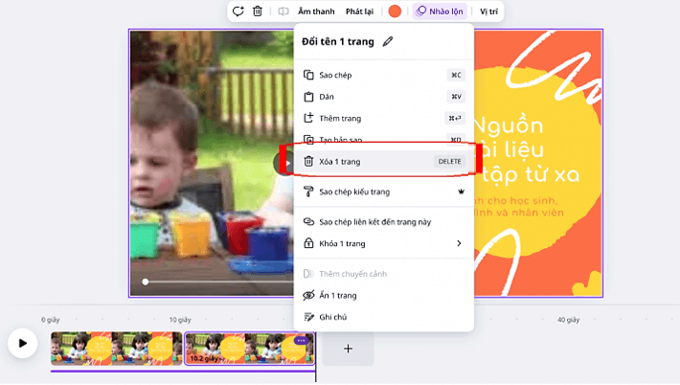Click the link icon in the context menu
Image resolution: width=680 pixels, height=385 pixels.
point(308,222)
